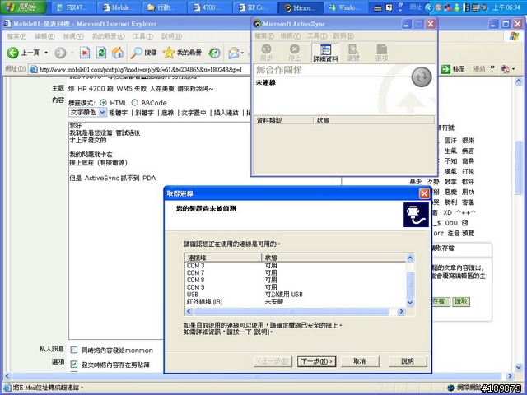Click the cable connection icon in Get Connected dialog

tap(416, 215)
